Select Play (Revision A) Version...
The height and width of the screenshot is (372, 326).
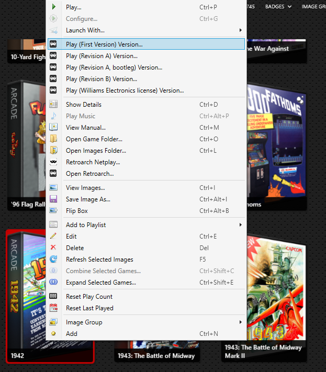147,56
